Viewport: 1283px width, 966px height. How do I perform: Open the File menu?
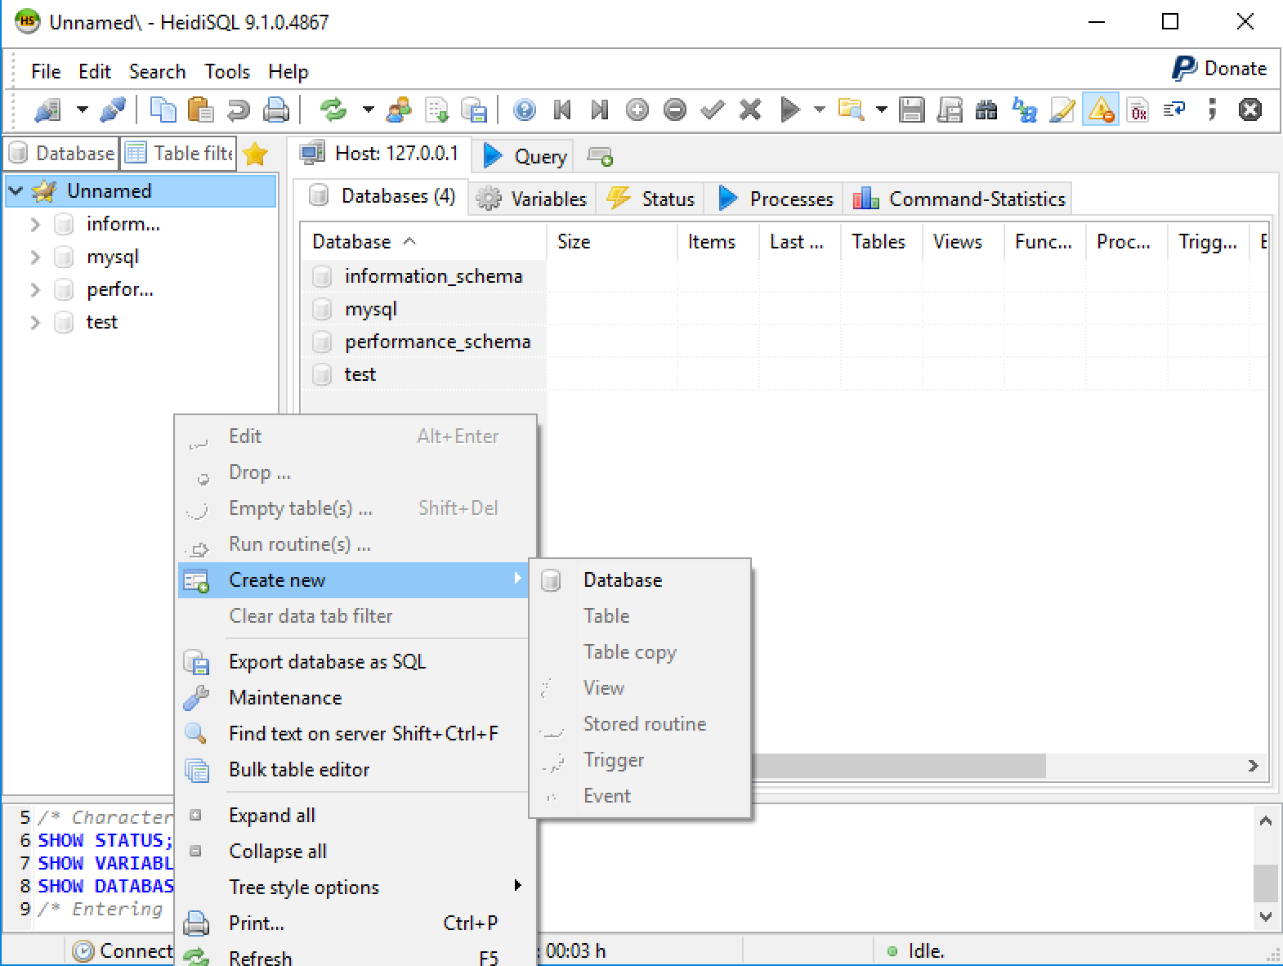tap(46, 72)
